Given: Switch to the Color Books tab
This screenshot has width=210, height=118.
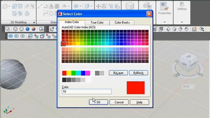Looking at the screenshot, I should 122,23.
